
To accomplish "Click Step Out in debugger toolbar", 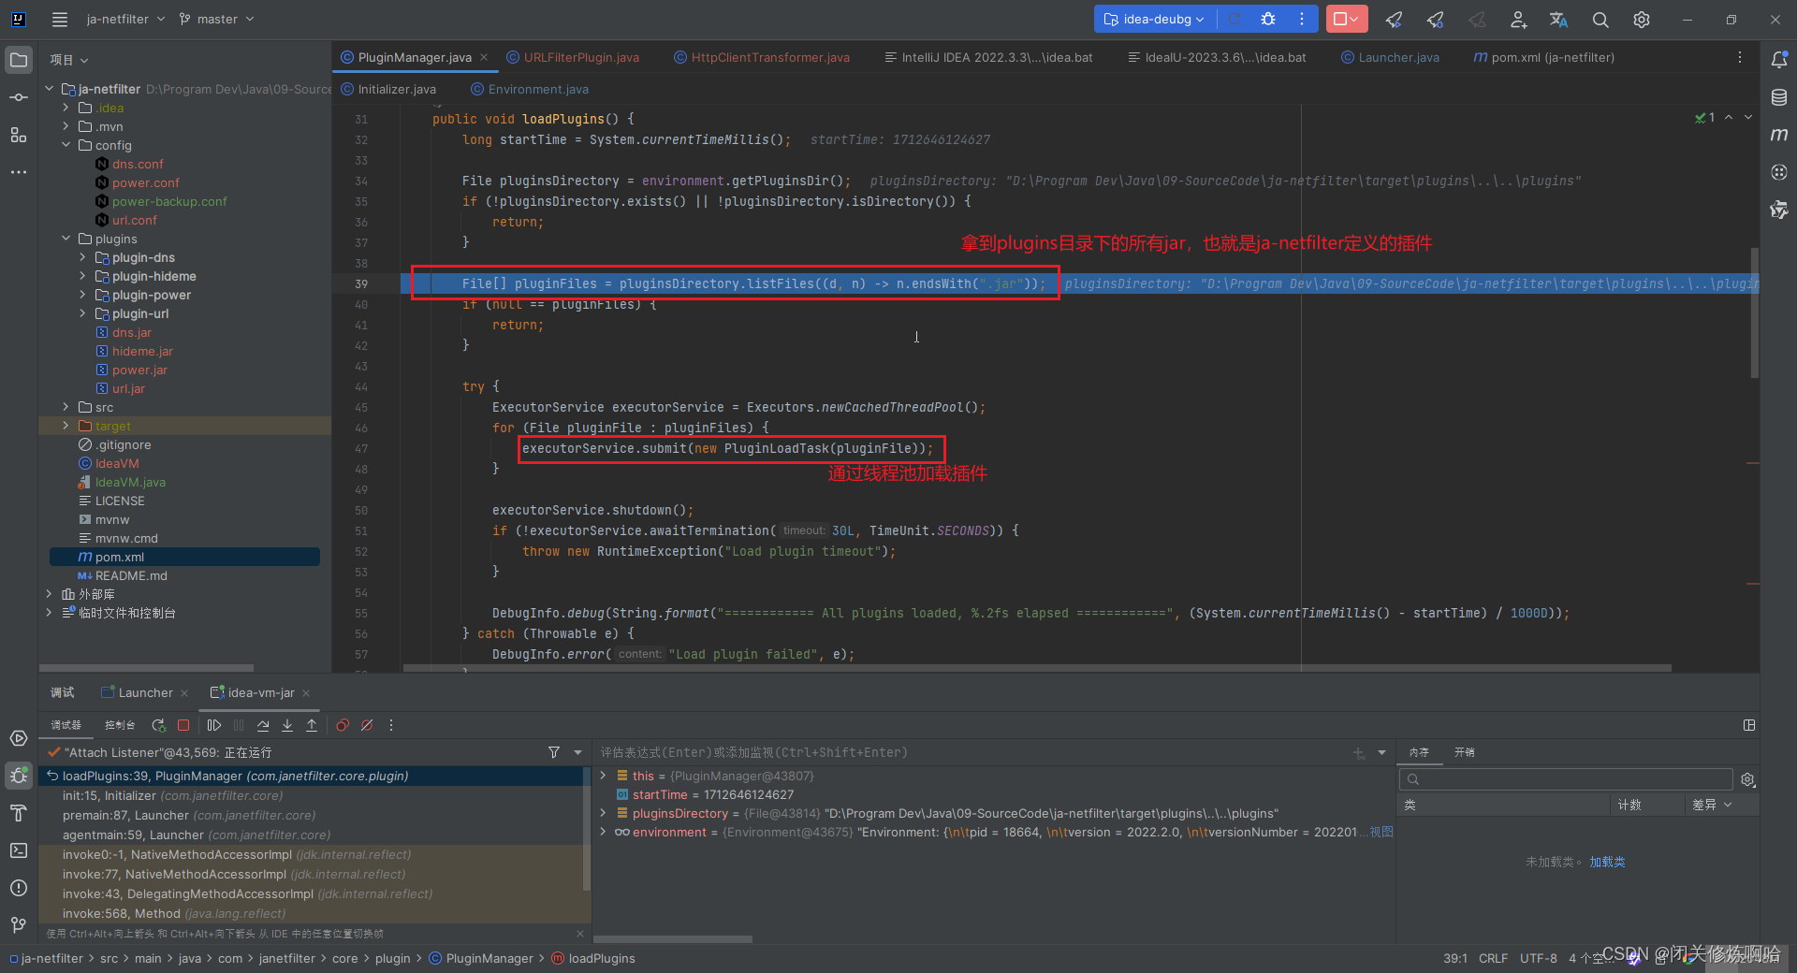I will [312, 725].
